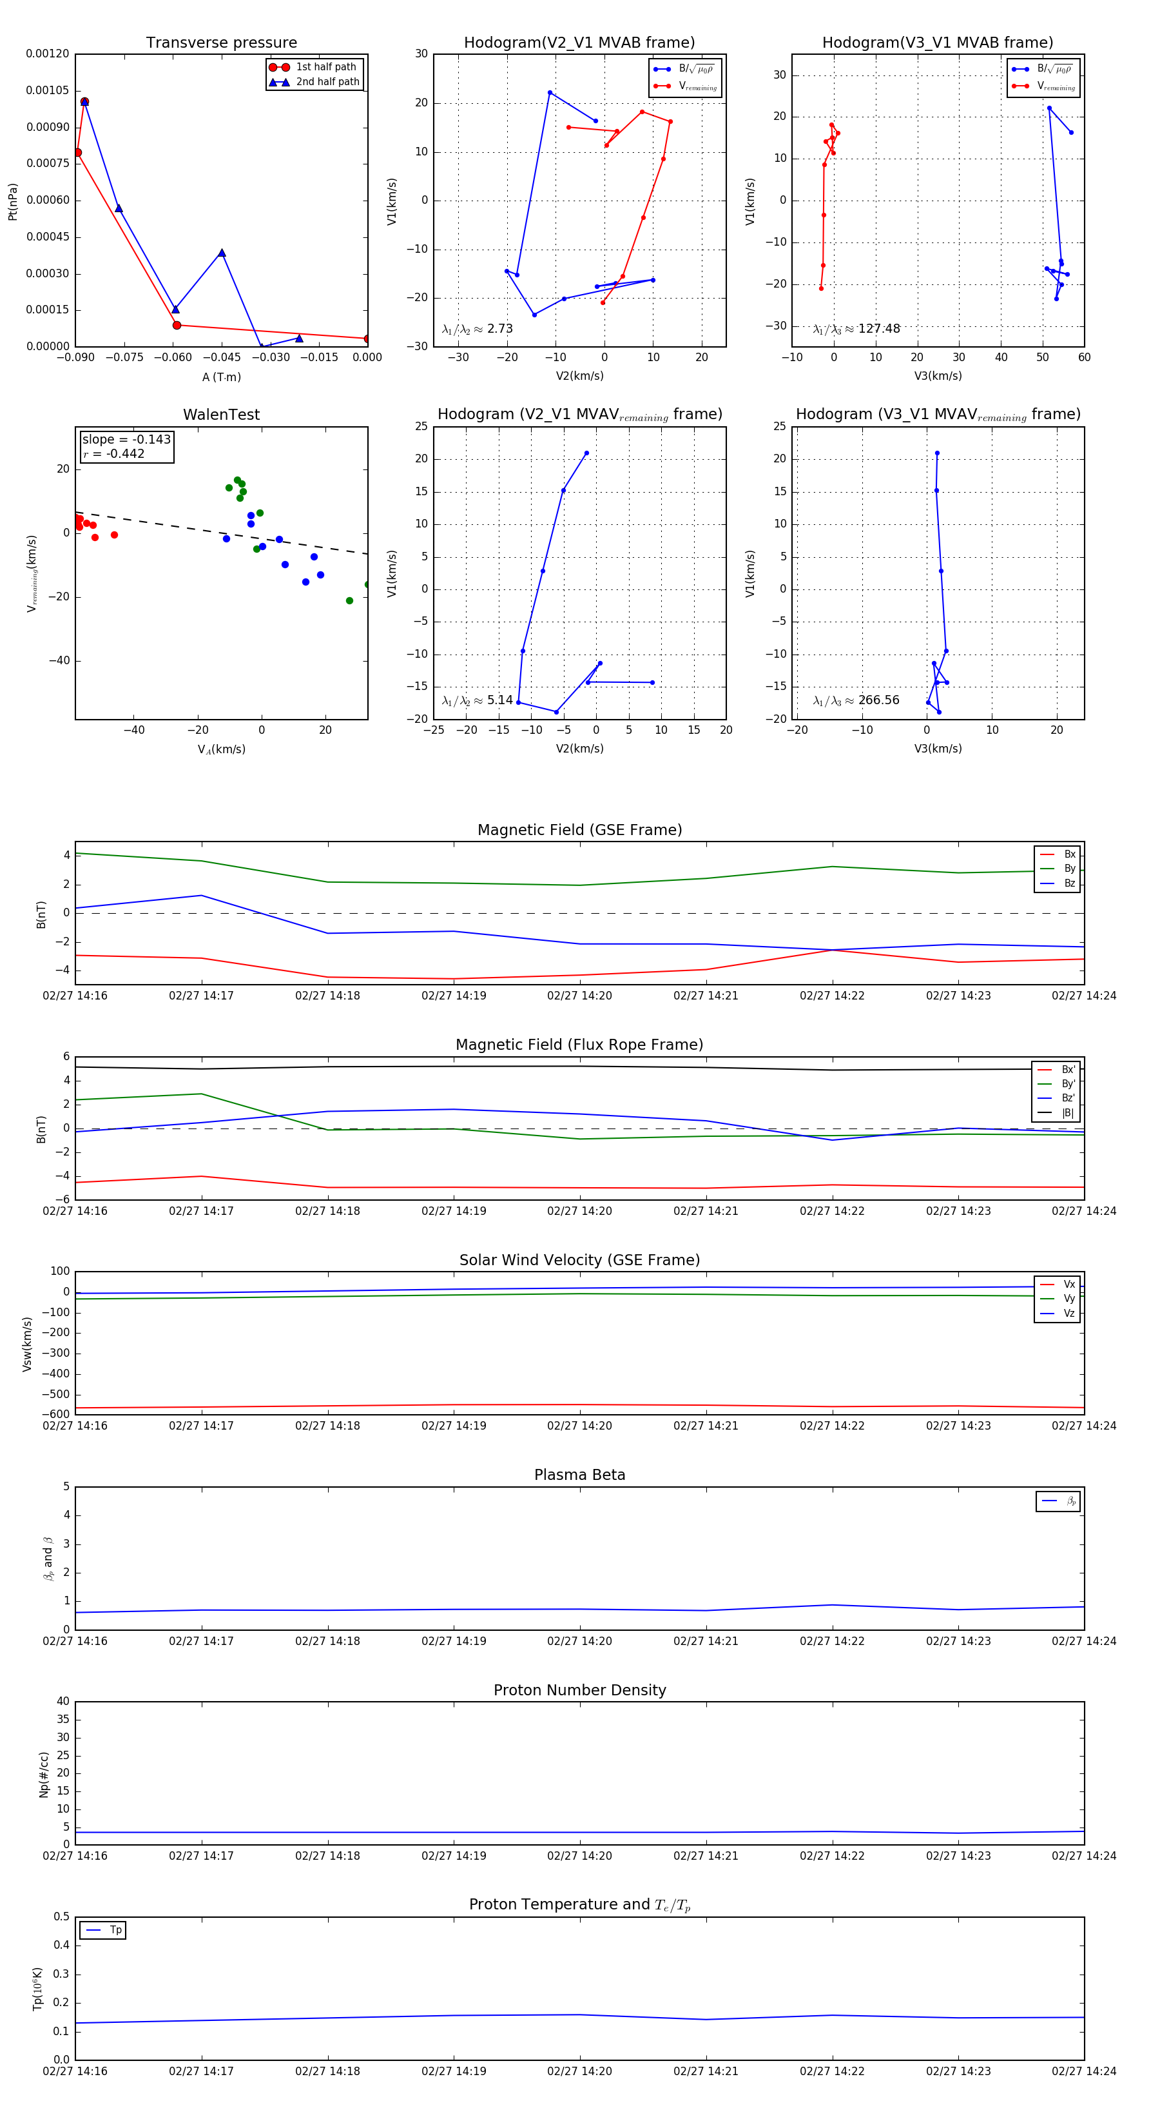Click the WalenTest x-axis label V_A(km/s)
This screenshot has height=2128, width=1160.
point(221,749)
